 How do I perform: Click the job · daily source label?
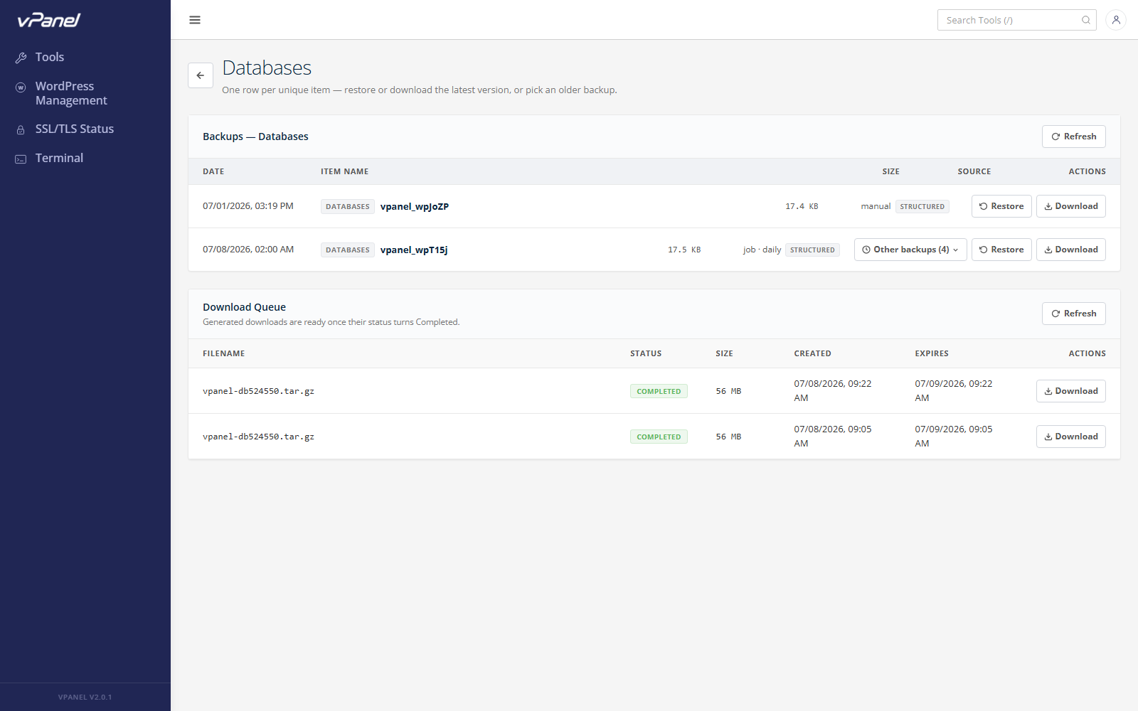(x=762, y=250)
